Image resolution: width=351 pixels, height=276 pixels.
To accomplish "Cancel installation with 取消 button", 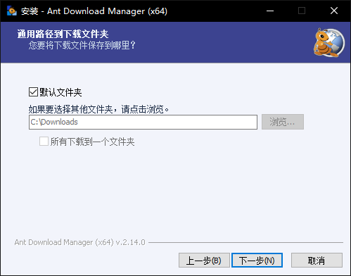I will tap(317, 261).
